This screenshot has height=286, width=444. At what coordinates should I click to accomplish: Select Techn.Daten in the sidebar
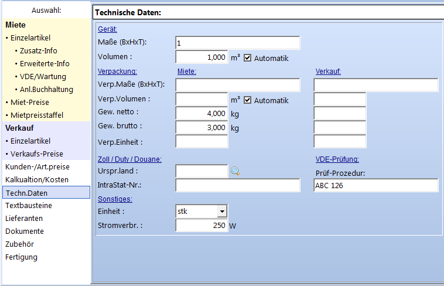pos(46,192)
